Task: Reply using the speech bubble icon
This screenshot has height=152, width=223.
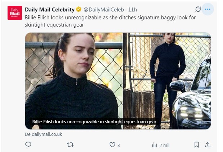Action: pos(28,145)
